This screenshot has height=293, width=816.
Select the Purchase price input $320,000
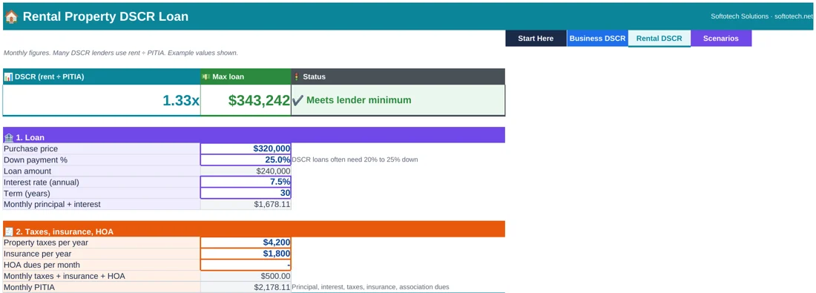[x=246, y=148]
